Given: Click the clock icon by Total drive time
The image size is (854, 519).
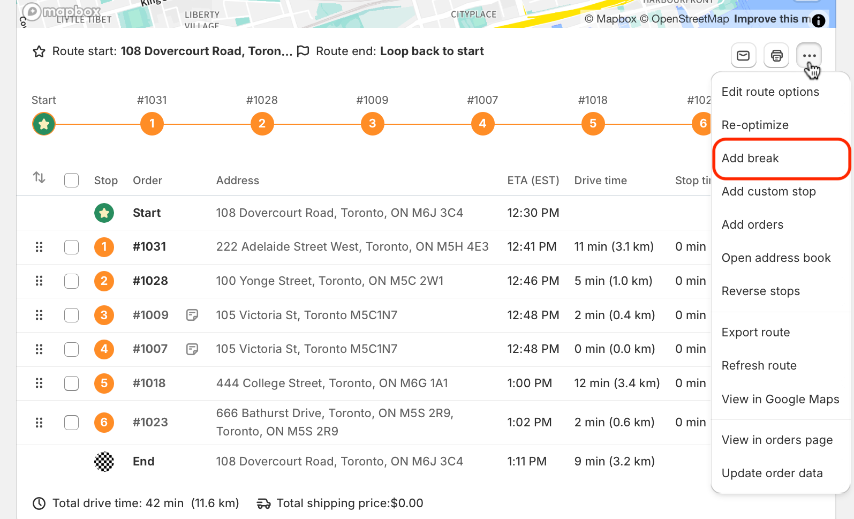Looking at the screenshot, I should click(x=39, y=503).
